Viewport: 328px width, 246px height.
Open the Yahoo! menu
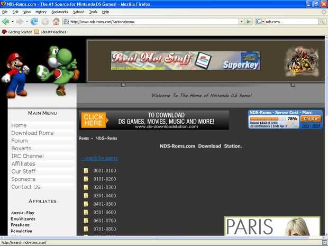(x=78, y=12)
